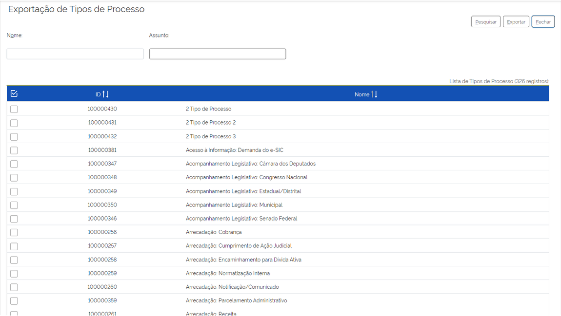Viewport: 561px width, 316px height.
Task: Check Arrecadação: Normatização Interna row
Action: click(x=14, y=274)
